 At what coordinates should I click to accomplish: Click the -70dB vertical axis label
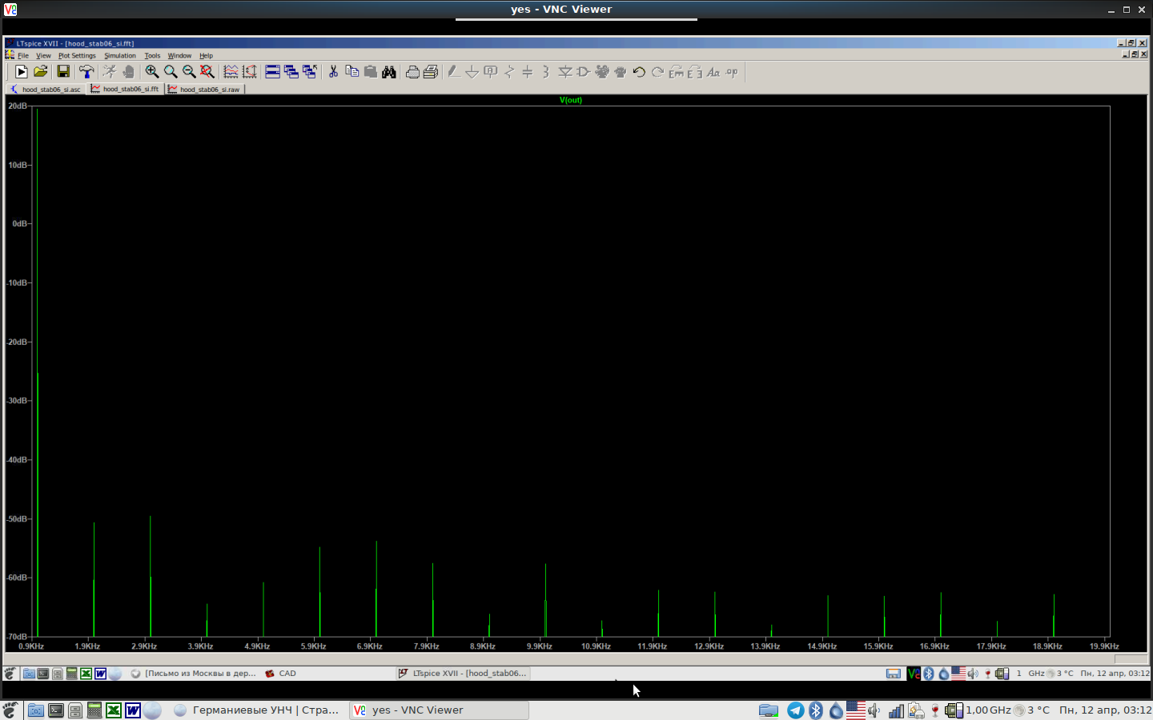click(17, 637)
